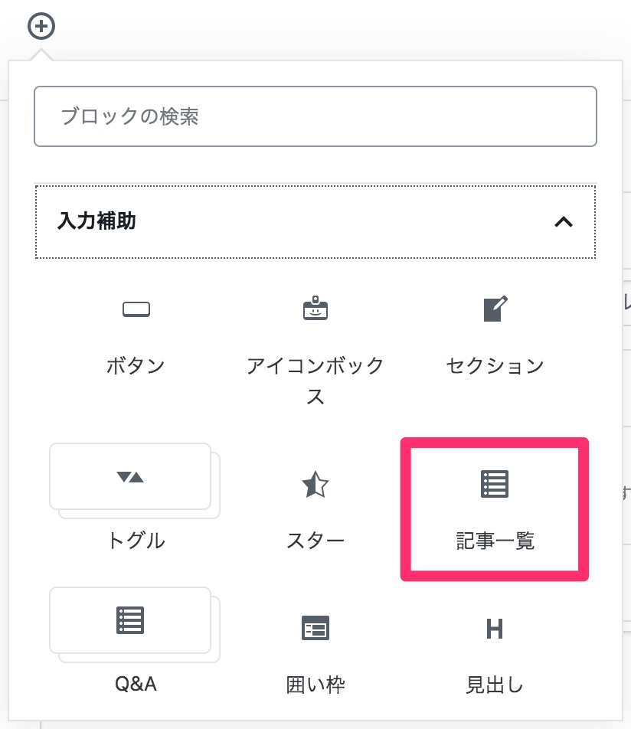Click the 記事一覧 label text
631x729 pixels.
pos(495,541)
